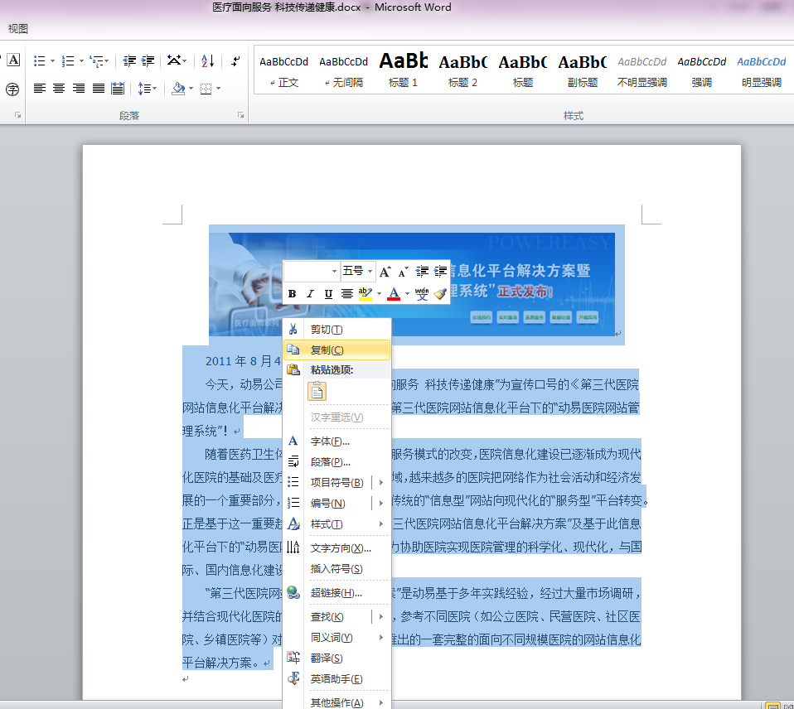The width and height of the screenshot is (794, 709).
Task: Click the paste option clipboard icon
Action: point(317,392)
